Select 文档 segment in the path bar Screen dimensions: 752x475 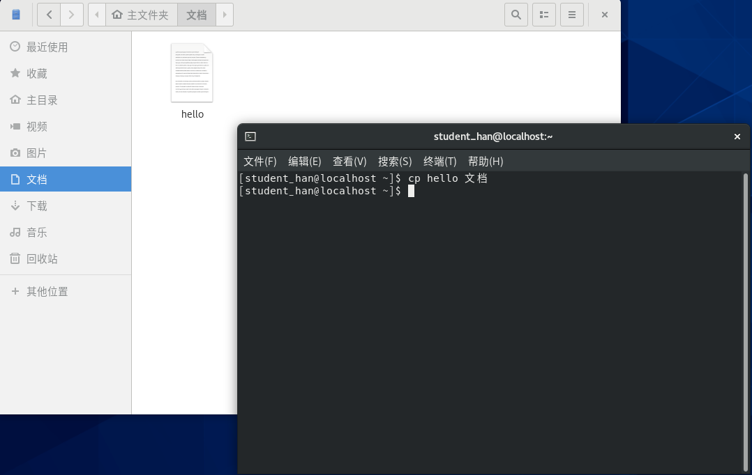click(x=197, y=15)
